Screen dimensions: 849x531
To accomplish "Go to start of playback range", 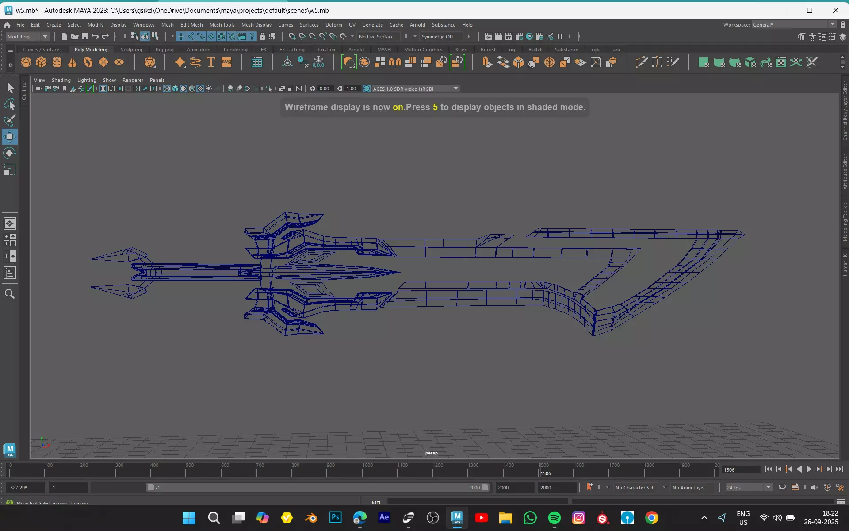I will [x=769, y=469].
